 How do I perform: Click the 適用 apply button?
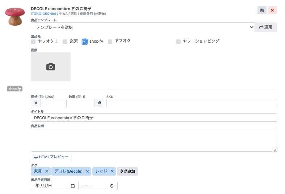[x=266, y=27]
